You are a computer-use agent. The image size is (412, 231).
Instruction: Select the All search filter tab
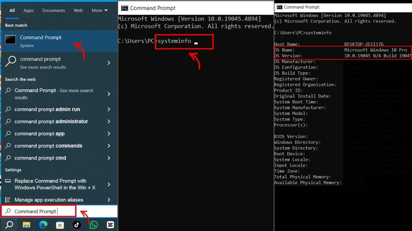12,11
